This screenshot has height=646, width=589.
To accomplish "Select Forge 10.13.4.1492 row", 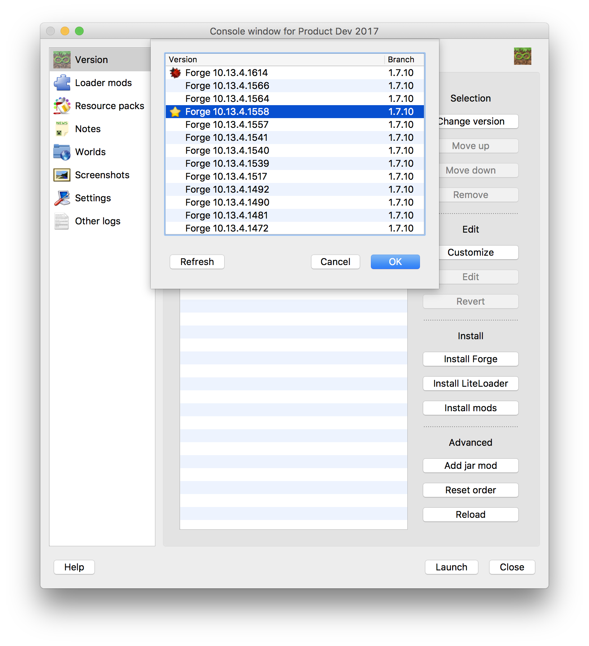I will point(295,189).
